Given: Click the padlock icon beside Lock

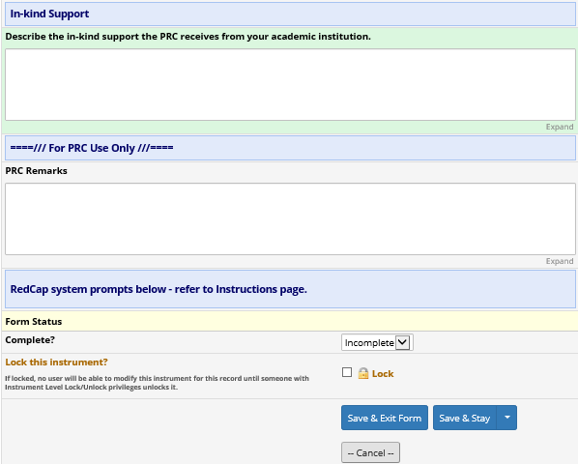Looking at the screenshot, I should click(x=363, y=373).
